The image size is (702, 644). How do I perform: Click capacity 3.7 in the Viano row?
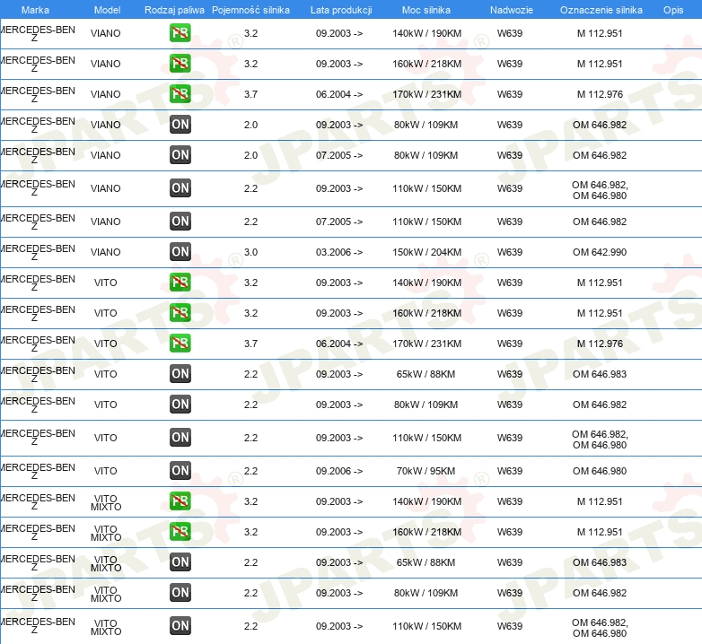pyautogui.click(x=250, y=94)
